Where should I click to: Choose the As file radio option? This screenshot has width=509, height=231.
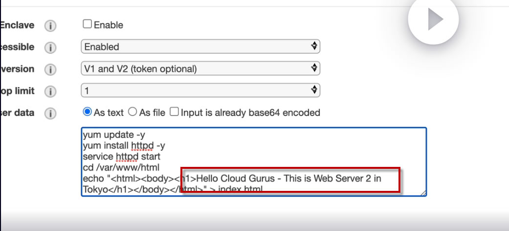click(133, 112)
